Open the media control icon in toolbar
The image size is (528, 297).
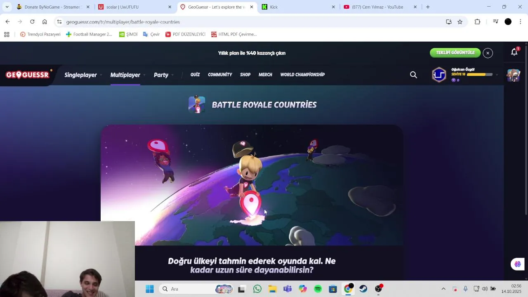(x=495, y=22)
